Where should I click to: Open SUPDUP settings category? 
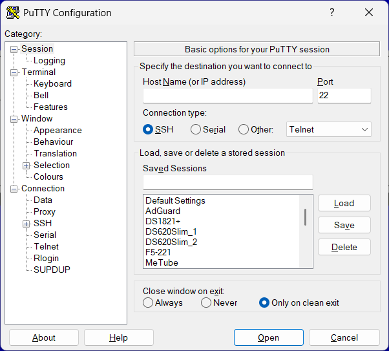52,270
